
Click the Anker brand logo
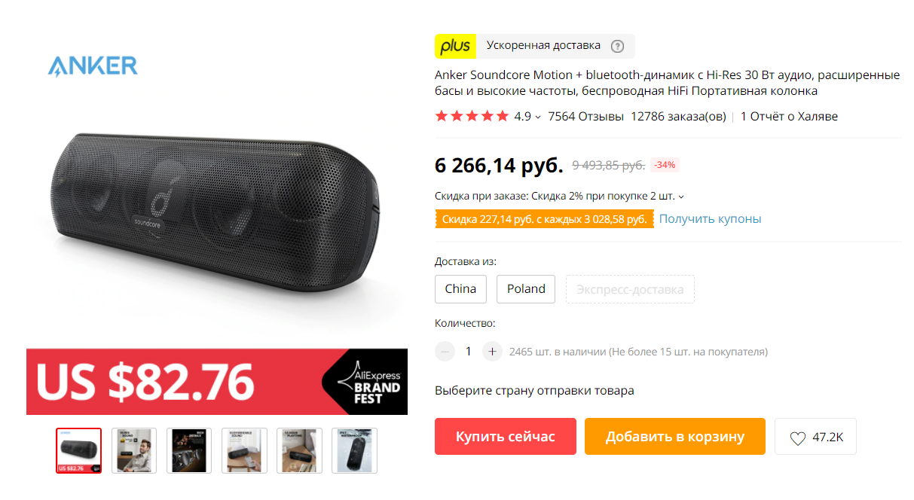pos(93,66)
